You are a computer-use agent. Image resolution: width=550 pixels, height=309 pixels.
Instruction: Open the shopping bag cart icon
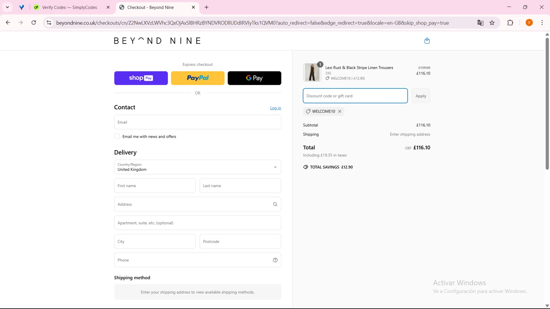point(427,41)
